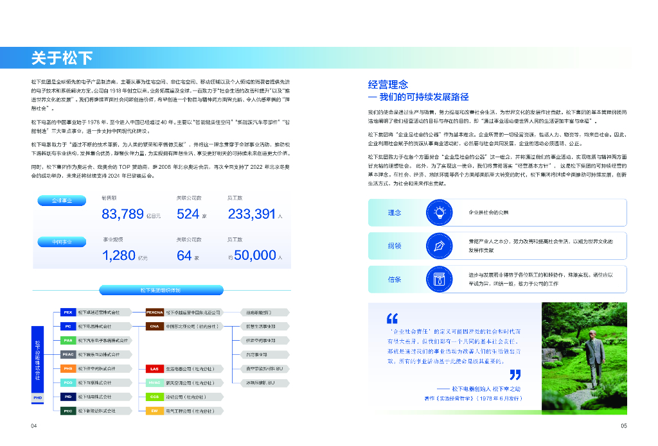Click the green PAS badge
This screenshot has width=658, height=446.
(68, 340)
